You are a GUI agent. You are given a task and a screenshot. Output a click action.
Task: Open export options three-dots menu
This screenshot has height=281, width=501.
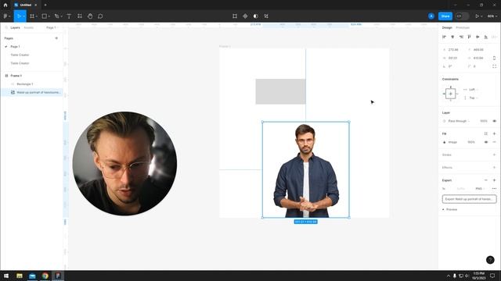click(x=494, y=189)
